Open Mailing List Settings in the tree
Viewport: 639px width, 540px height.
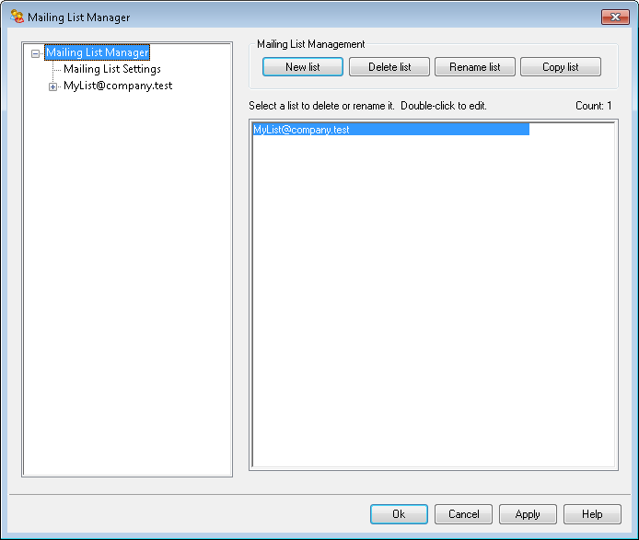pos(111,69)
